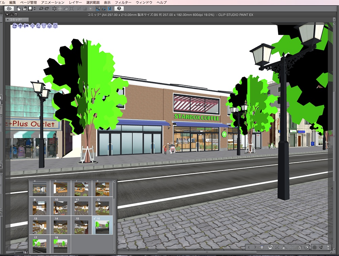Select next 3D object arrow
The width and height of the screenshot is (339, 256).
click(x=255, y=247)
